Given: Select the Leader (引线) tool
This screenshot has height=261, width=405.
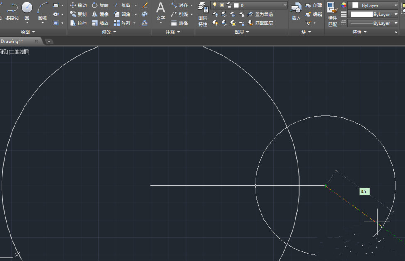Looking at the screenshot, I should 180,14.
